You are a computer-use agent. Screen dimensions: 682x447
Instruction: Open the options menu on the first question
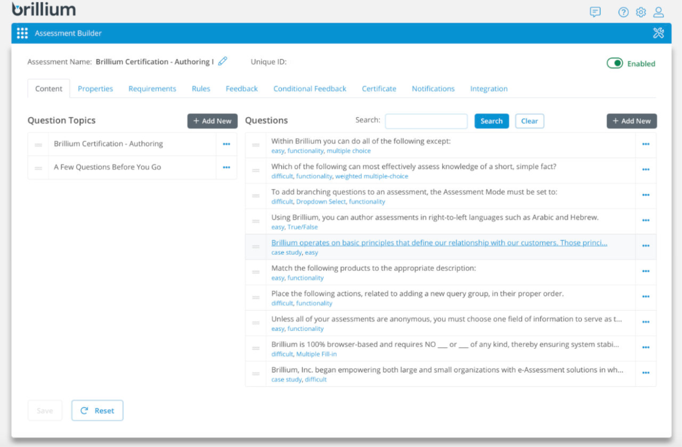click(x=645, y=144)
